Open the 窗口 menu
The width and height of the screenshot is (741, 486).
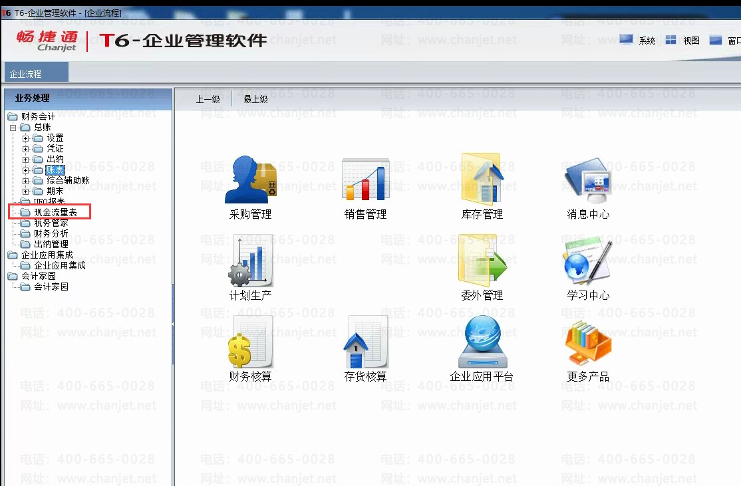(x=725, y=41)
